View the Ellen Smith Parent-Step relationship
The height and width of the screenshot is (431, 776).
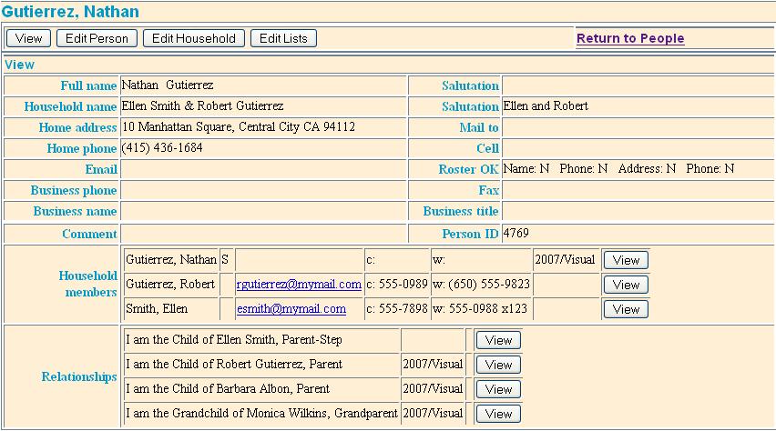[x=498, y=340]
